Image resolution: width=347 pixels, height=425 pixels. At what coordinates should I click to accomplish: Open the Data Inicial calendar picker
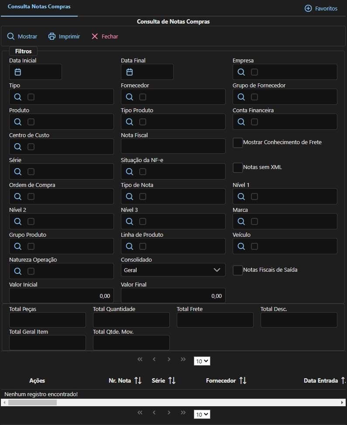pos(18,72)
